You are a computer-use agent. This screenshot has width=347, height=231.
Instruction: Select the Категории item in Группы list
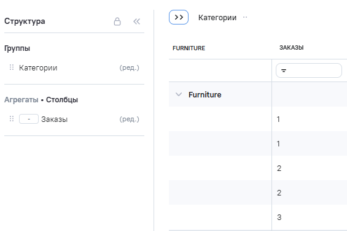tap(38, 67)
